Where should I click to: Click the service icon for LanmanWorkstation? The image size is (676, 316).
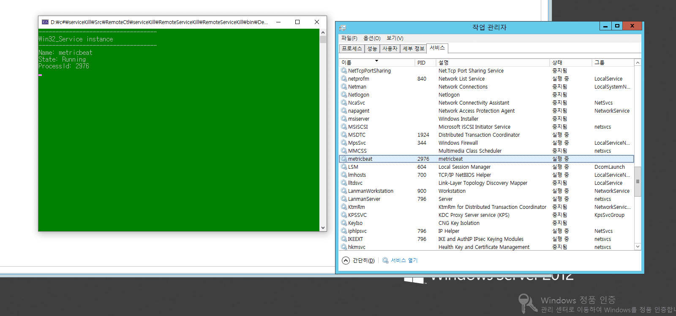pyautogui.click(x=344, y=191)
